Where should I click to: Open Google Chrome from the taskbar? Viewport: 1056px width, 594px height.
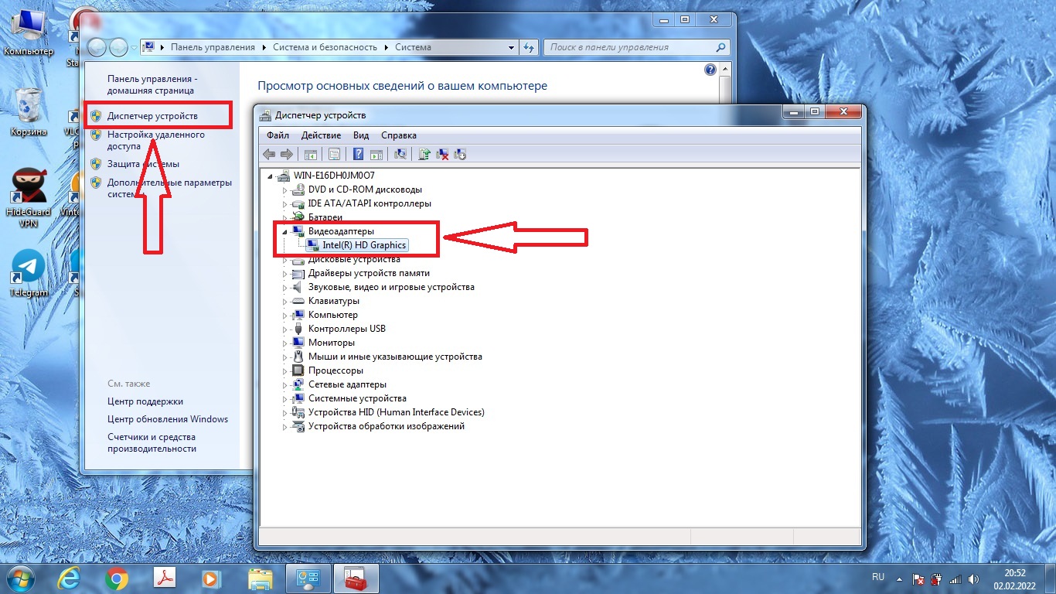pyautogui.click(x=117, y=578)
